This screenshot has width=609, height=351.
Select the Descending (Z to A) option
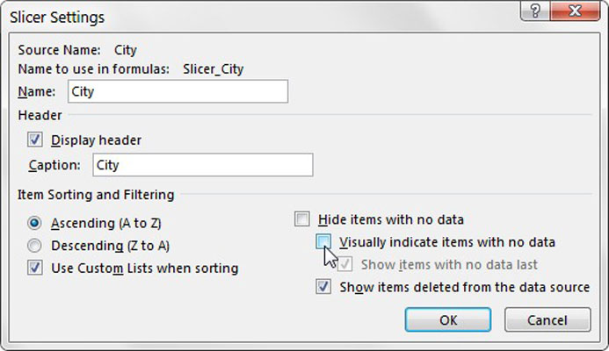pyautogui.click(x=35, y=246)
